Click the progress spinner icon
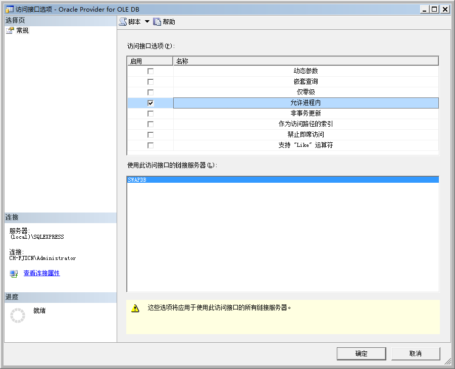Image resolution: width=455 pixels, height=369 pixels. coord(18,315)
